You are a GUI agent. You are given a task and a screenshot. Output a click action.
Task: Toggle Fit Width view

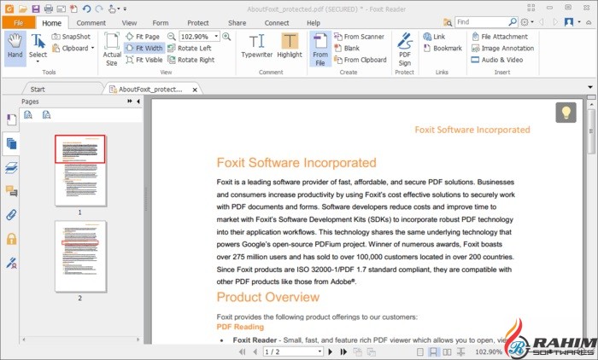pyautogui.click(x=144, y=48)
